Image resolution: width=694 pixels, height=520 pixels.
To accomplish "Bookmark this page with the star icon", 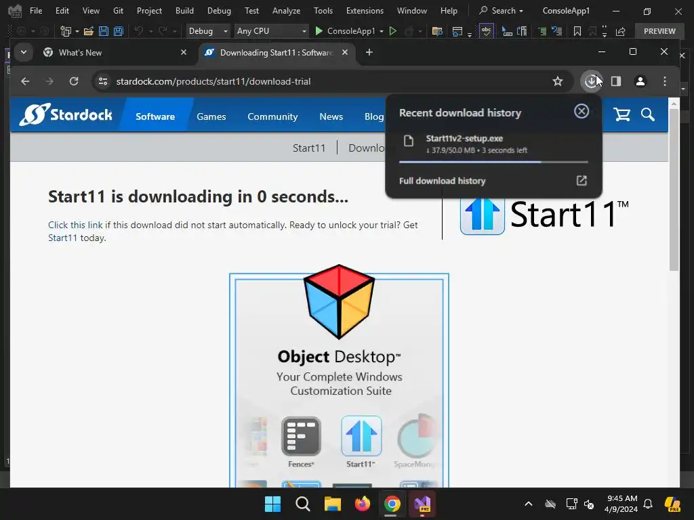I will [x=558, y=81].
